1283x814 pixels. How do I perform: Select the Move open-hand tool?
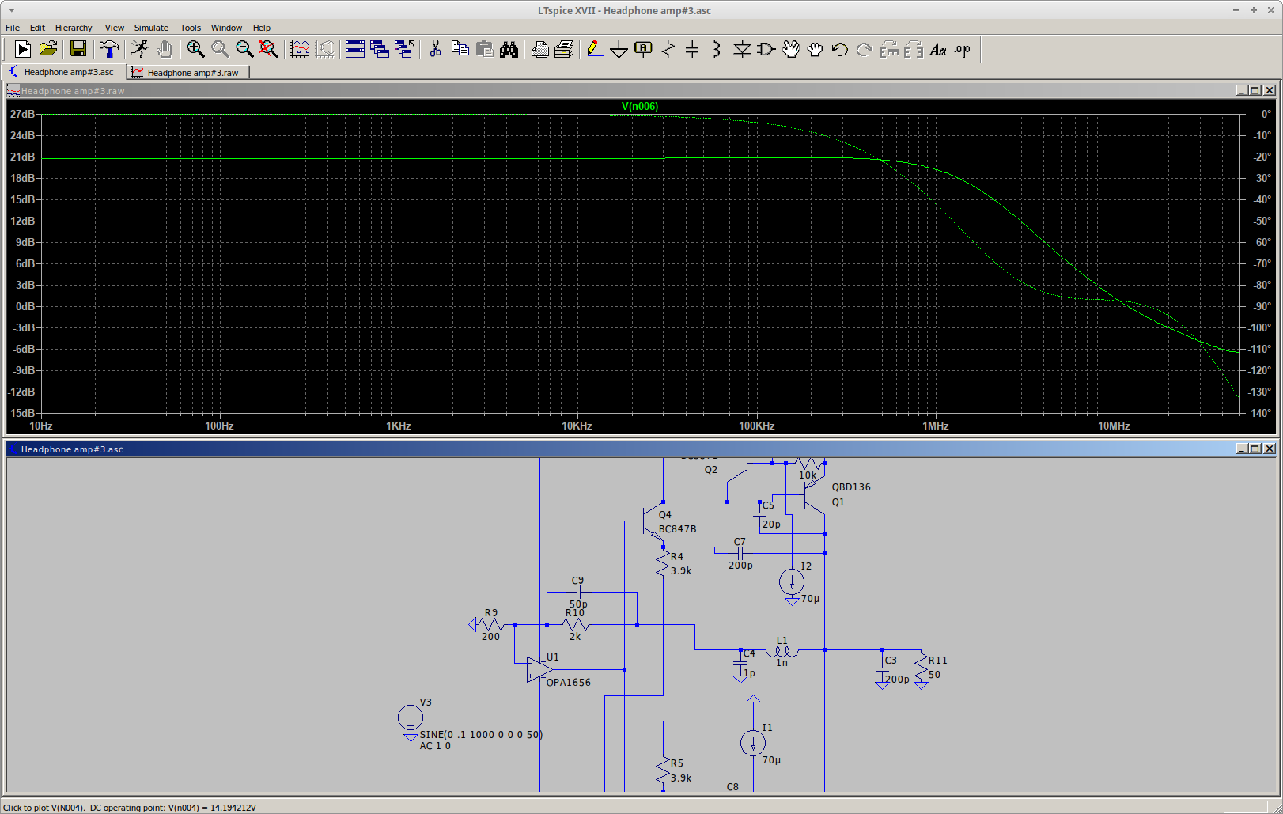[x=790, y=49]
